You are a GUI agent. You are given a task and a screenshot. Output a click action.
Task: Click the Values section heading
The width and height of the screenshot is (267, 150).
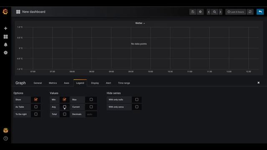tap(54, 93)
